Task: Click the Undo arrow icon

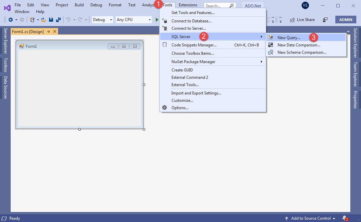Action: (68, 20)
